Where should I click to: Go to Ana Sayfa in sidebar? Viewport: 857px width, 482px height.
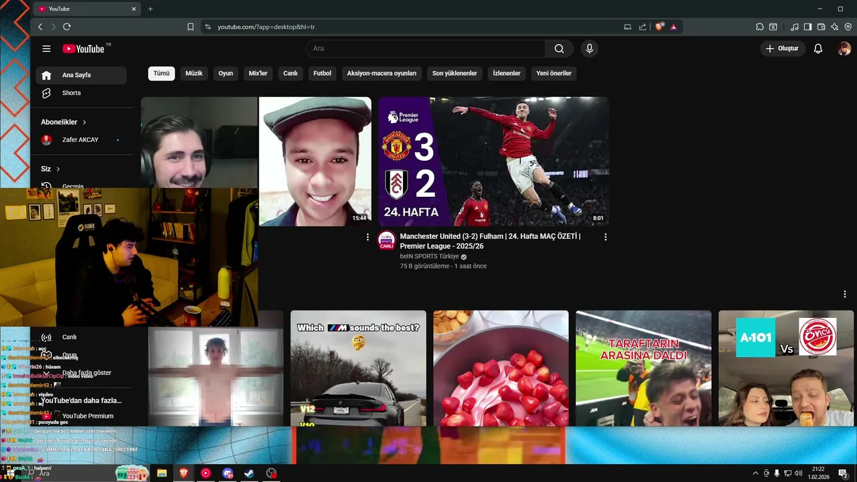81,75
